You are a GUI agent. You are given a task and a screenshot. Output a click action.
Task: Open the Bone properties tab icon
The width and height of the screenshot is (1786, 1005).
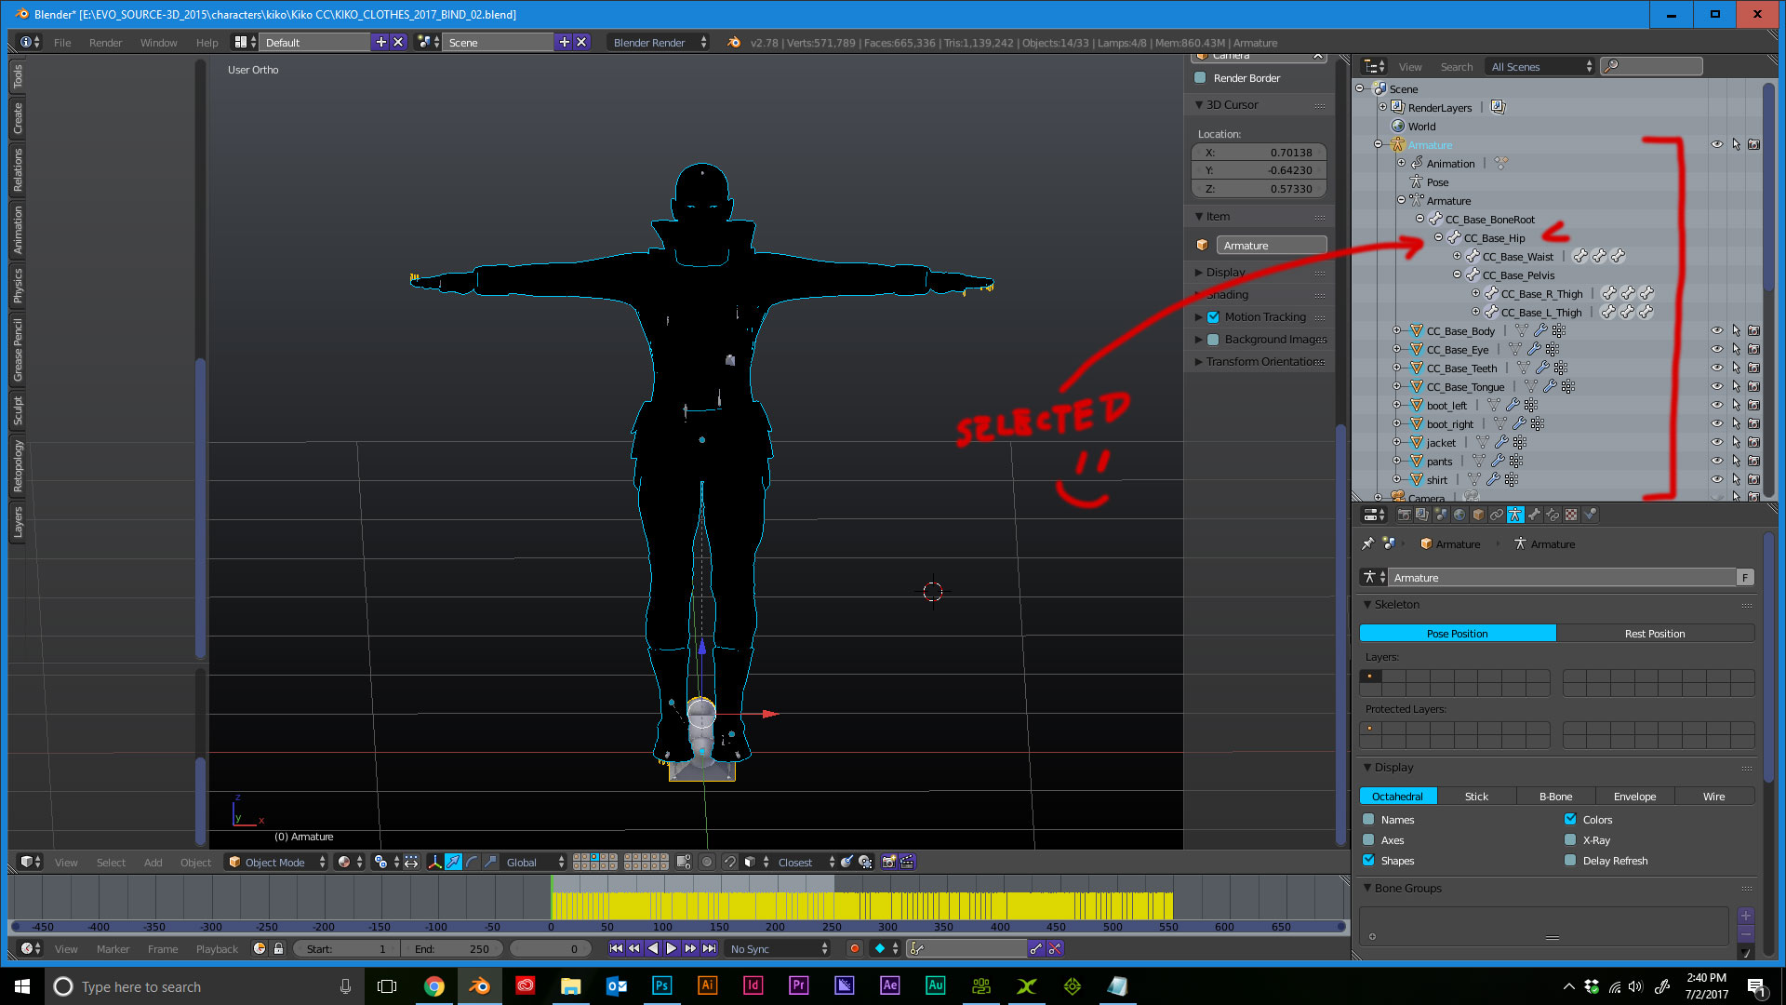click(1534, 515)
